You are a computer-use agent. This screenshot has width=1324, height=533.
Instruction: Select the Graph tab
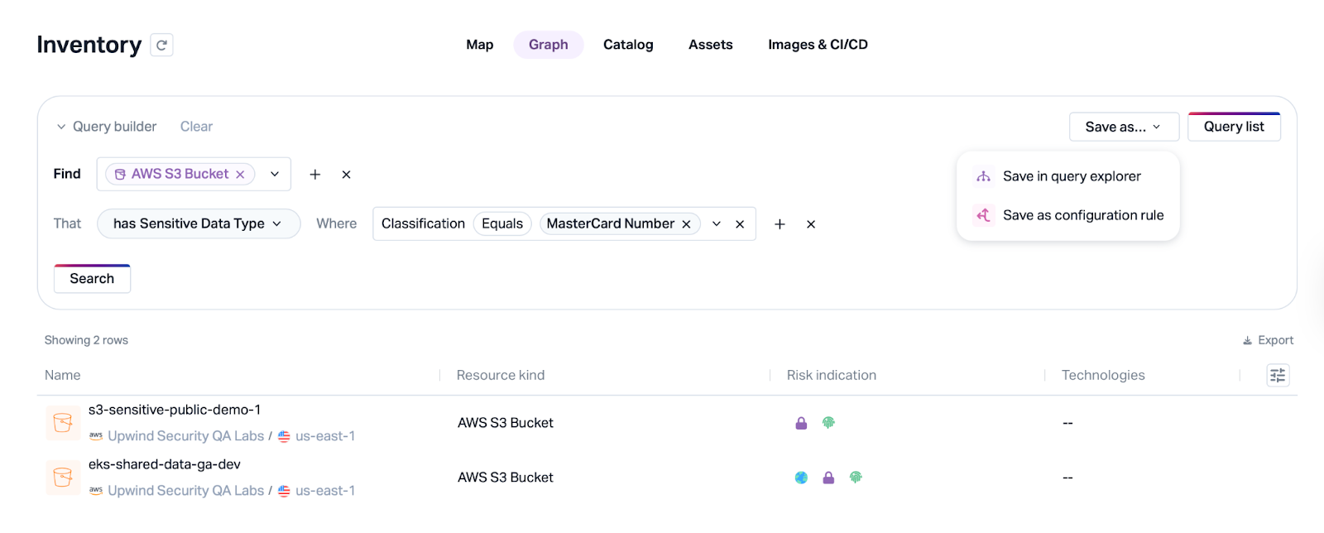point(549,45)
